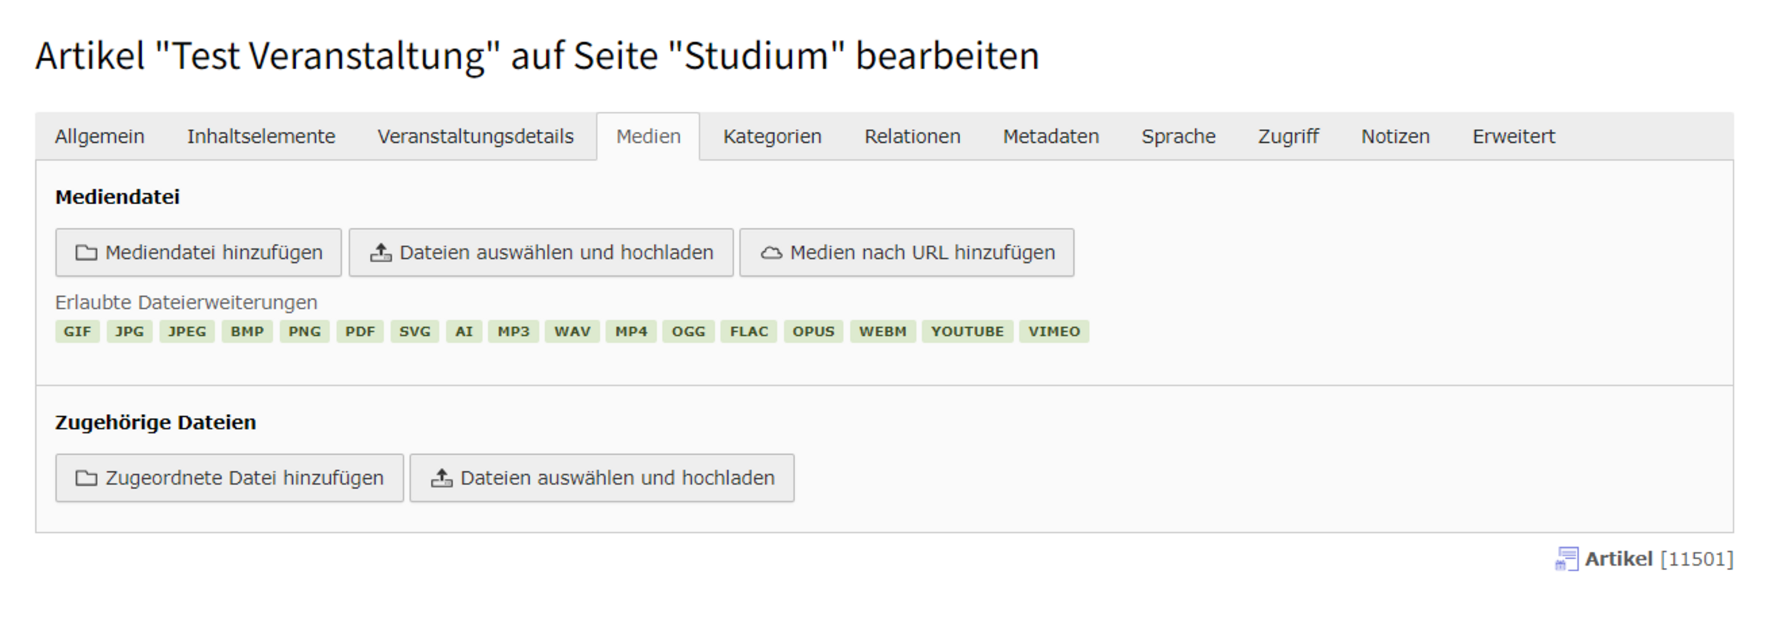Click the page title Artikel Test Veranstaltung
The image size is (1768, 621).
click(537, 56)
